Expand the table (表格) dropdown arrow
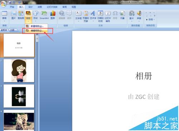 point(4,21)
